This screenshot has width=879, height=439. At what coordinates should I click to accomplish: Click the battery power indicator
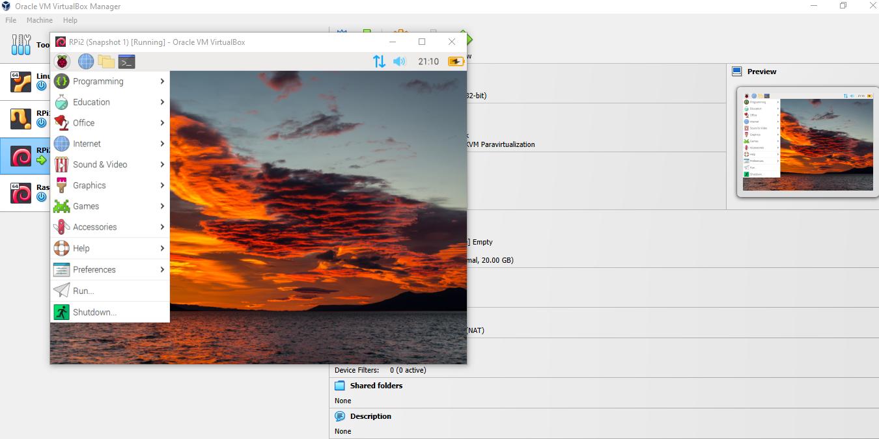(x=455, y=60)
